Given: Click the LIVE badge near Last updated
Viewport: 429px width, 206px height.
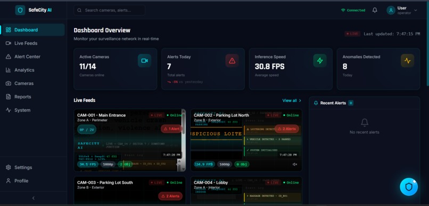Looking at the screenshot, I should [x=352, y=34].
